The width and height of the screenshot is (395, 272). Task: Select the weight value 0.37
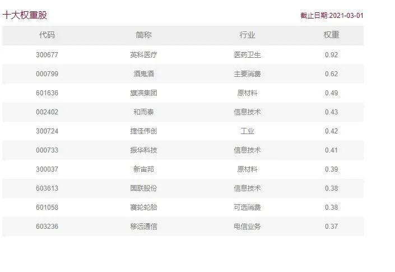click(x=331, y=227)
